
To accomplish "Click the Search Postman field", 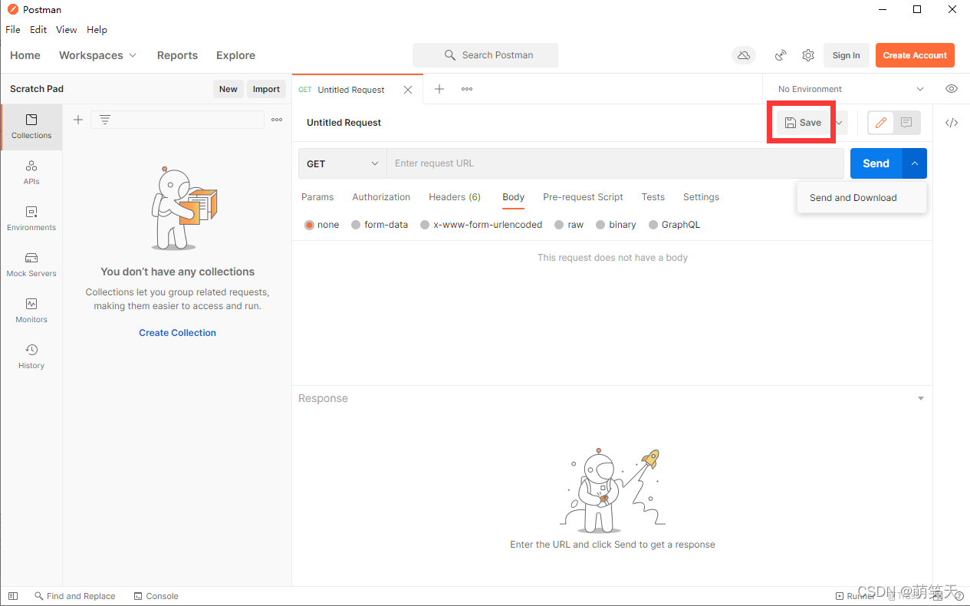I will click(x=485, y=55).
